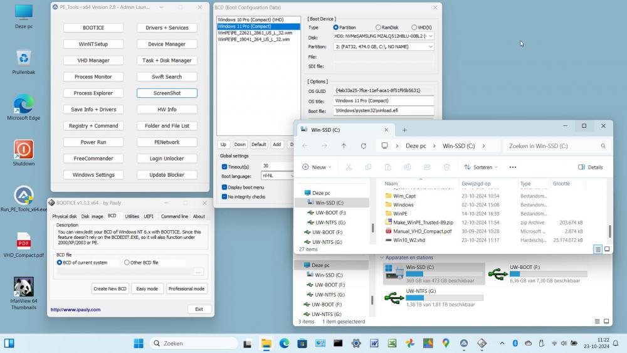The height and width of the screenshot is (353, 627).
Task: Open the Microsoft Edge desktop shortcut
Action: click(24, 104)
